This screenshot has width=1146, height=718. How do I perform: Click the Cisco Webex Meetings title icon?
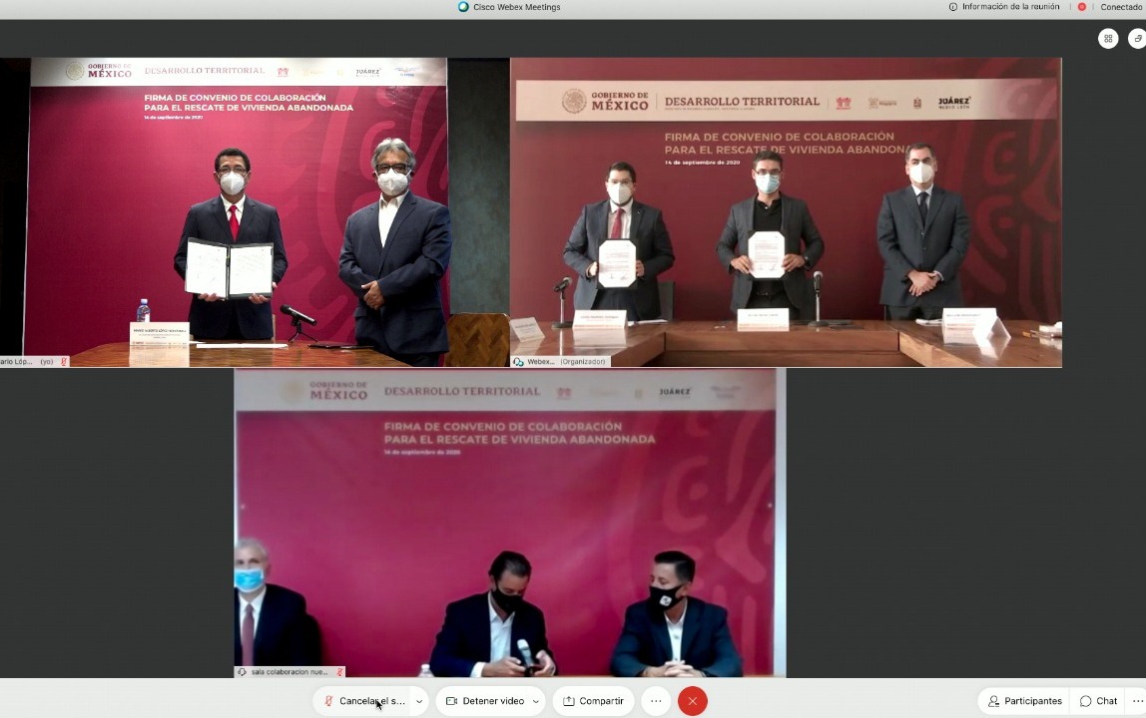tap(463, 7)
